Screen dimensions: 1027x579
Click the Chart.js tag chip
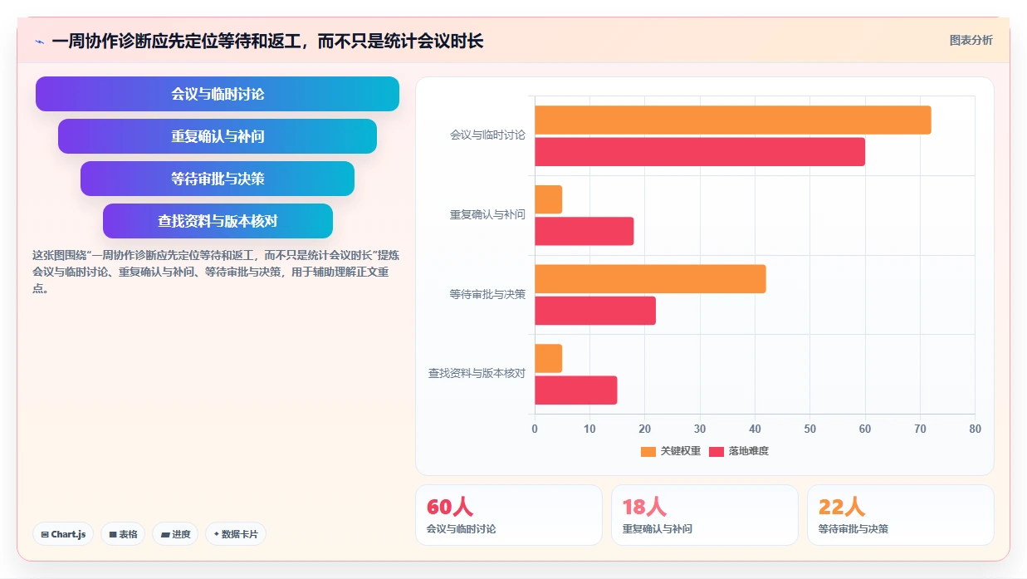coord(64,534)
